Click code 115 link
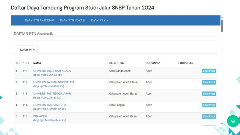 [25, 116]
